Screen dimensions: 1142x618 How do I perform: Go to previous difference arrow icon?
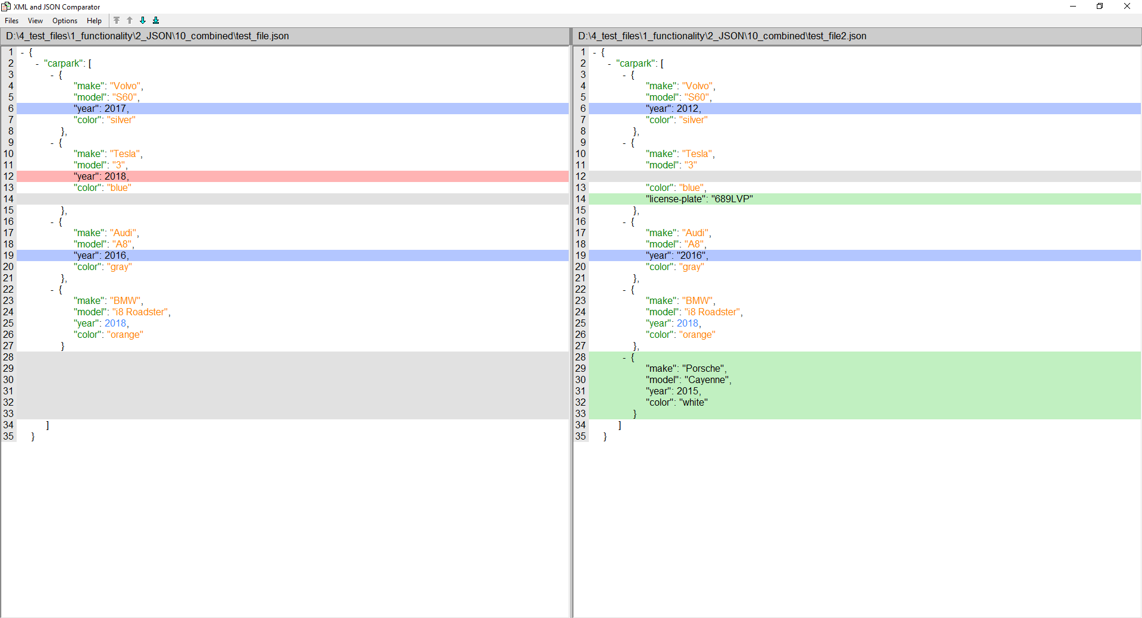click(130, 20)
